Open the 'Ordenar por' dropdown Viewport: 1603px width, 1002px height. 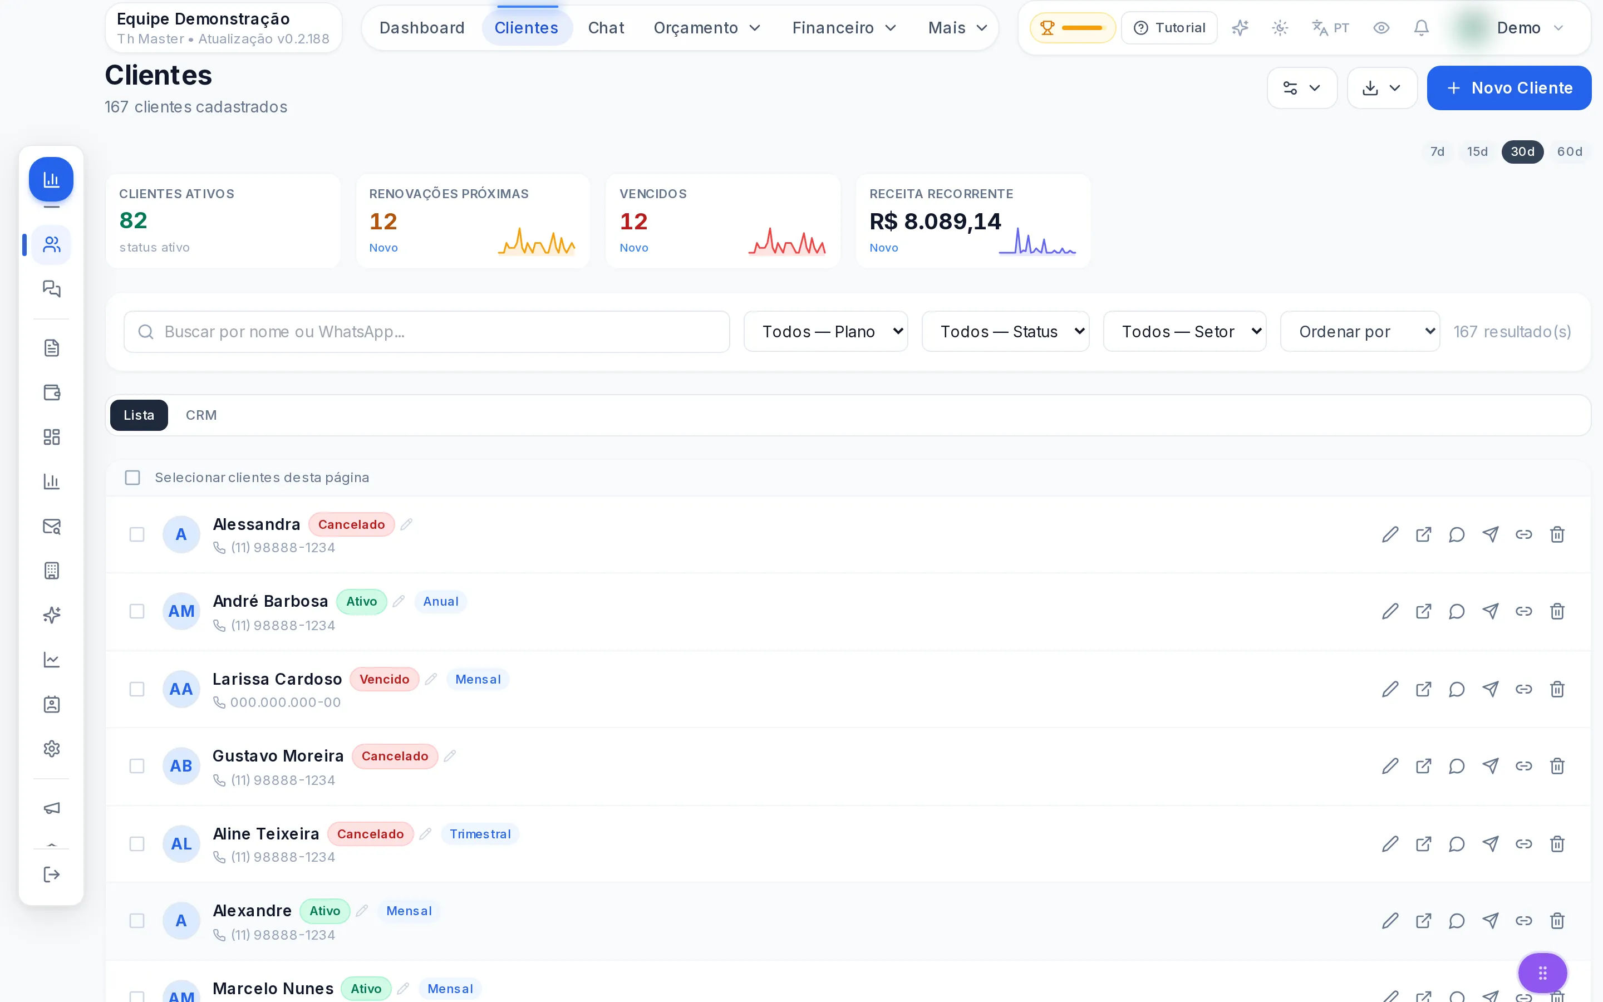[1360, 331]
